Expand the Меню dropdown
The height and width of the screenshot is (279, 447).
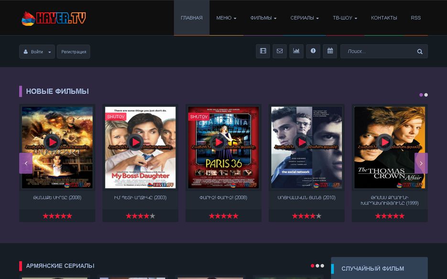click(226, 18)
